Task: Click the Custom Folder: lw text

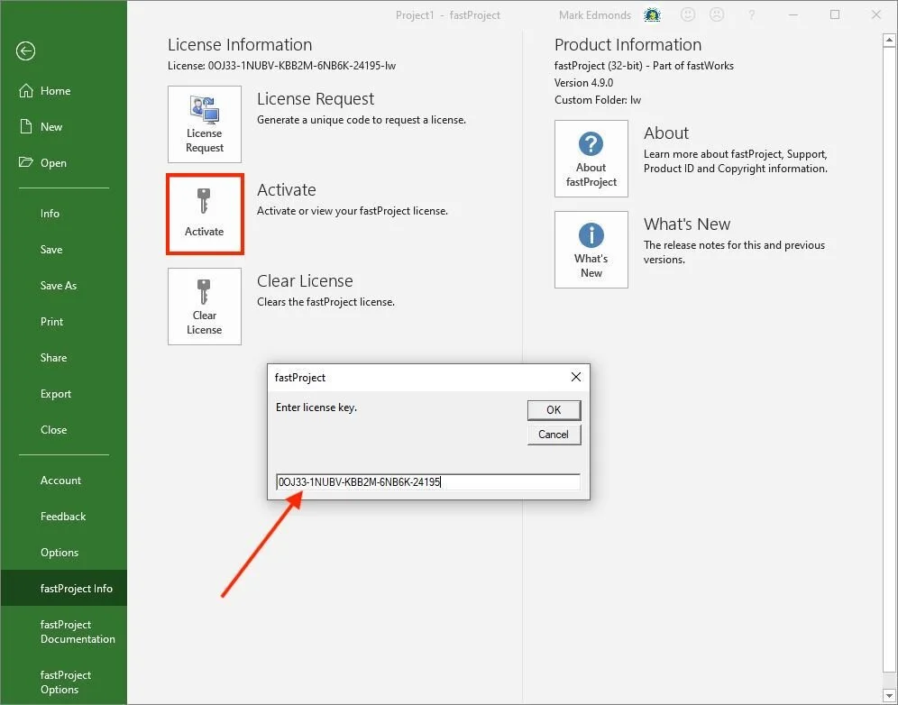Action: coord(598,100)
